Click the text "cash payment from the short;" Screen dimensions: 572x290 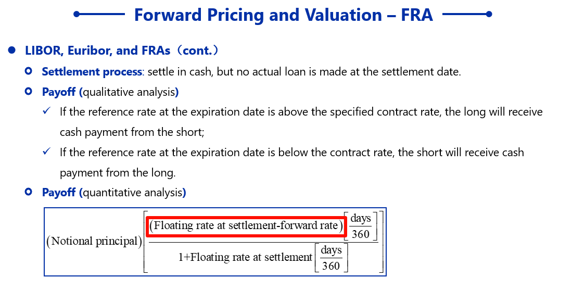click(x=132, y=132)
